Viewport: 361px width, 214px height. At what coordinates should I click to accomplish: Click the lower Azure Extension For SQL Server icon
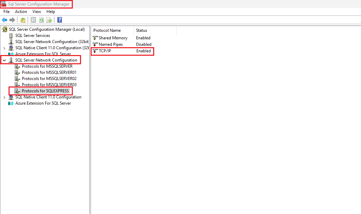(x=11, y=103)
